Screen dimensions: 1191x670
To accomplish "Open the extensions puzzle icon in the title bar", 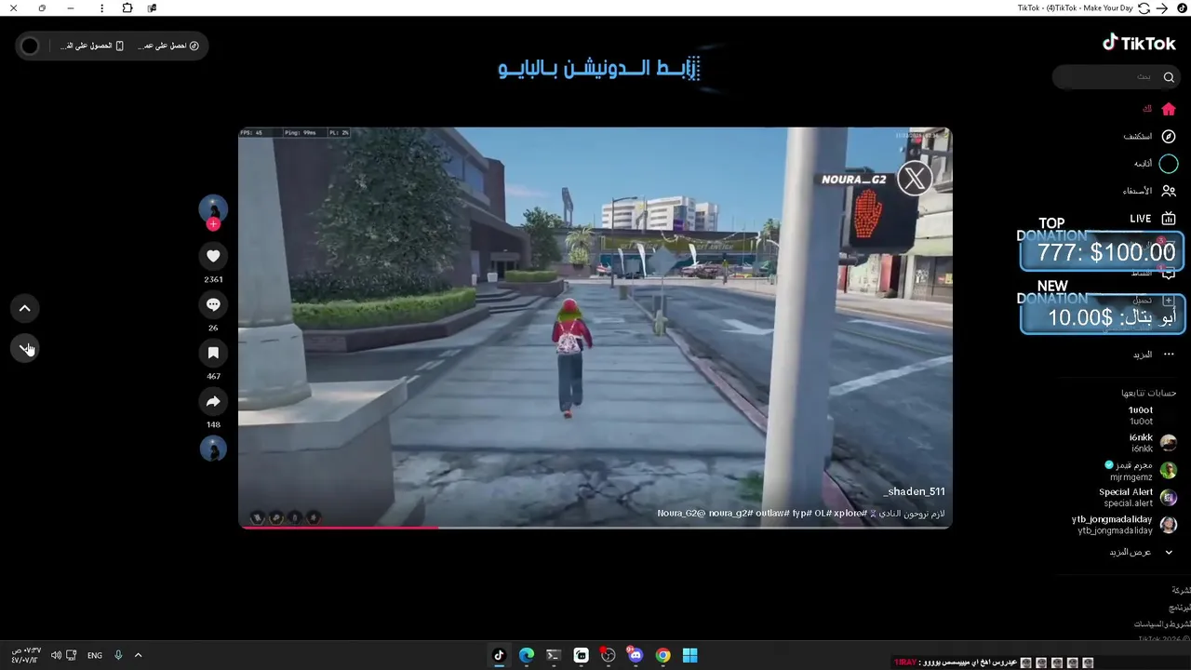I will coord(127,8).
